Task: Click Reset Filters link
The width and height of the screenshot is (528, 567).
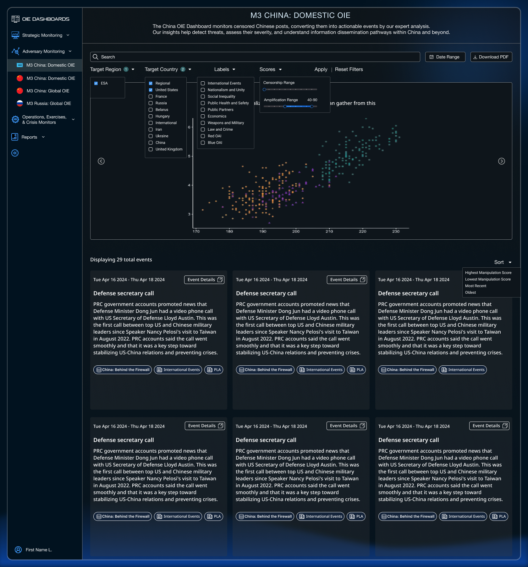Action: point(349,69)
